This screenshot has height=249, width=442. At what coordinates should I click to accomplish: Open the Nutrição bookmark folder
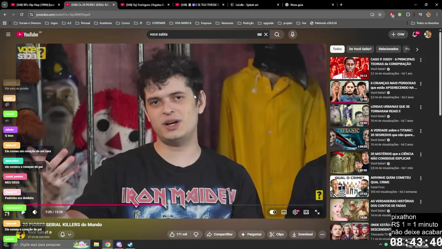(x=246, y=23)
